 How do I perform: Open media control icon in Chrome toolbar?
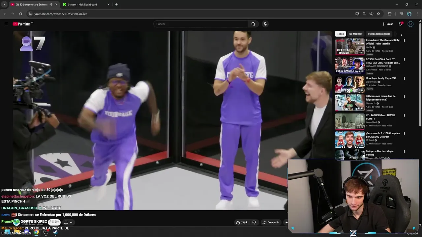tap(401, 14)
